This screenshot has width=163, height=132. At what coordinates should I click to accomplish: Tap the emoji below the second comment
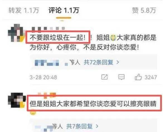pos(33,113)
